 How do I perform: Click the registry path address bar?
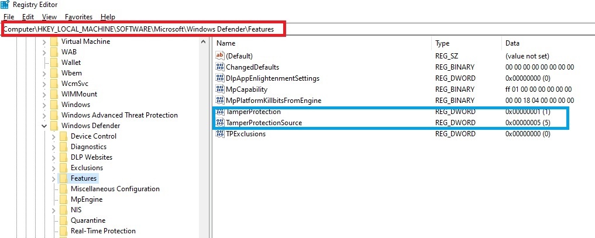[297, 29]
